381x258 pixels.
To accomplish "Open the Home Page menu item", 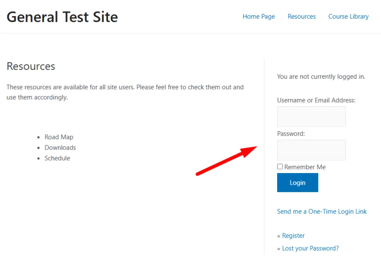I will click(258, 16).
